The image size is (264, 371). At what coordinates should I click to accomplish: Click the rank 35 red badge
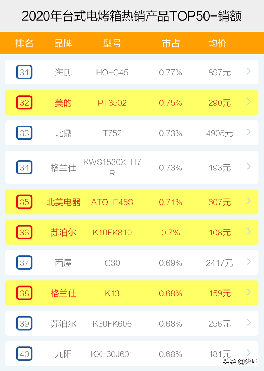click(x=24, y=202)
